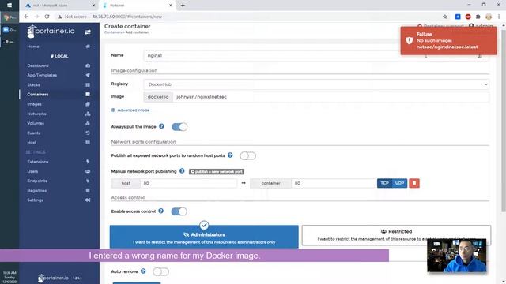Screen dimensions: 506x284
Task: Open Registries in the sidebar
Action: pyautogui.click(x=37, y=190)
